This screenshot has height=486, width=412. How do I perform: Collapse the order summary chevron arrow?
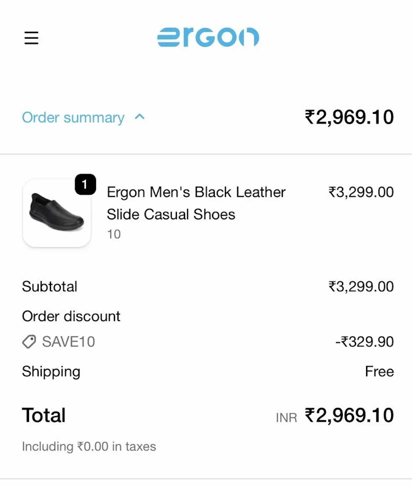[140, 117]
